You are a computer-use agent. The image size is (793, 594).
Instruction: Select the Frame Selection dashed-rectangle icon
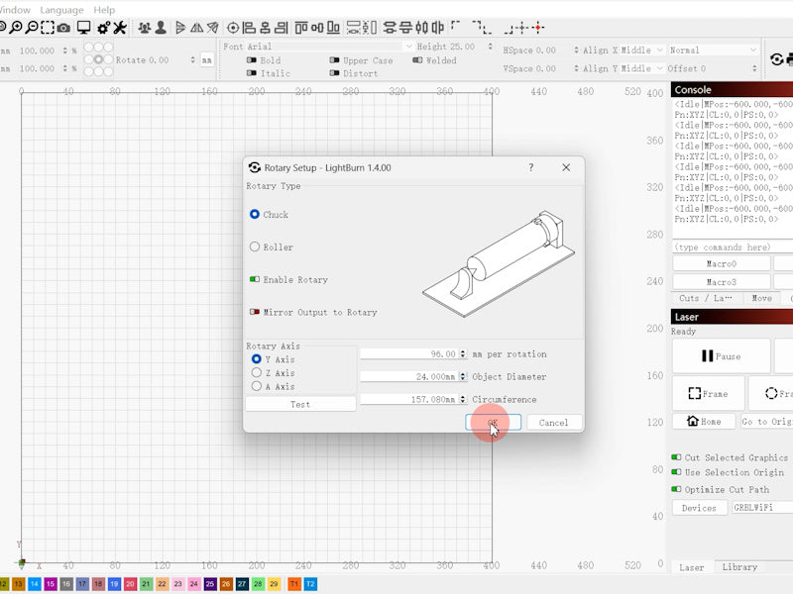click(48, 28)
